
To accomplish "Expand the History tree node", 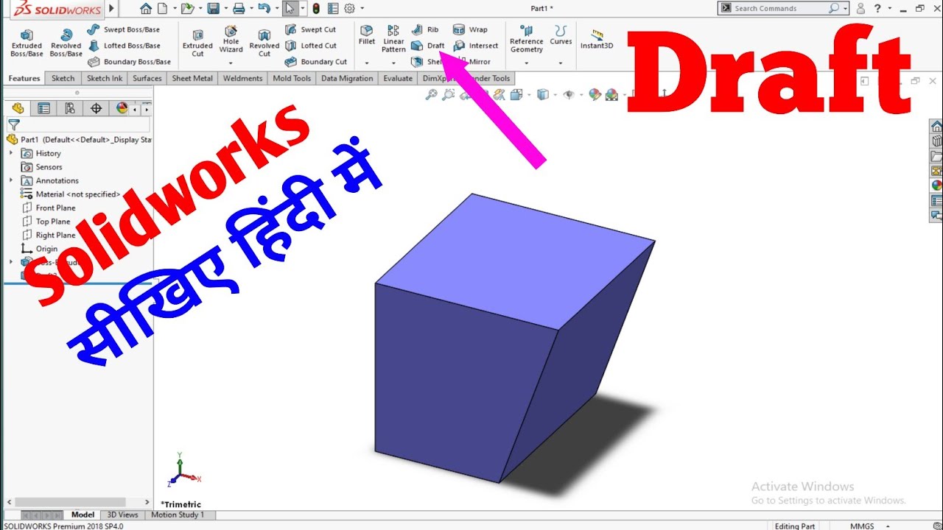I will [11, 153].
